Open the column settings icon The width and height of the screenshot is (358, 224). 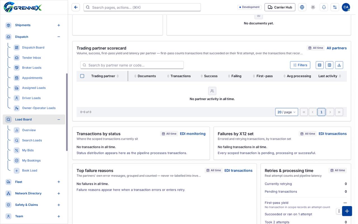click(329, 65)
